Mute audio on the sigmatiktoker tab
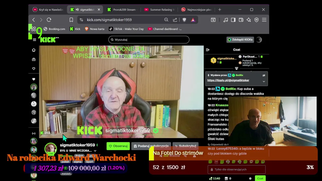322x181 pixels. coord(78,10)
